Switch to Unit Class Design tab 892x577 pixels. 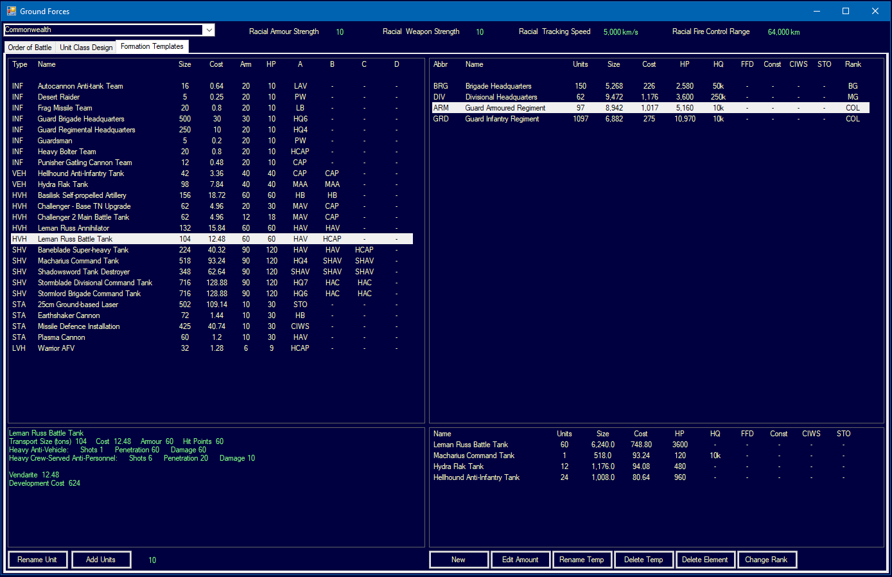coord(86,47)
